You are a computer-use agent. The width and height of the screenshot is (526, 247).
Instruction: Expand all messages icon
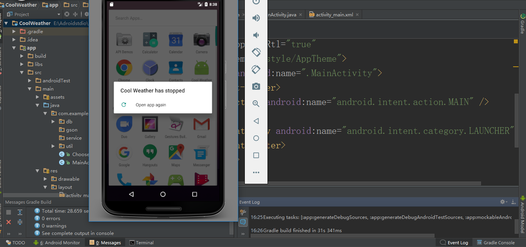pyautogui.click(x=20, y=212)
